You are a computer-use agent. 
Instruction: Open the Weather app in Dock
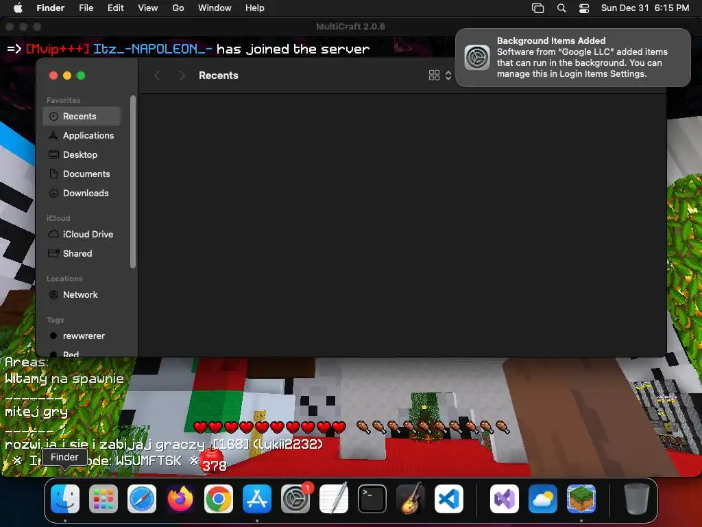coord(543,498)
